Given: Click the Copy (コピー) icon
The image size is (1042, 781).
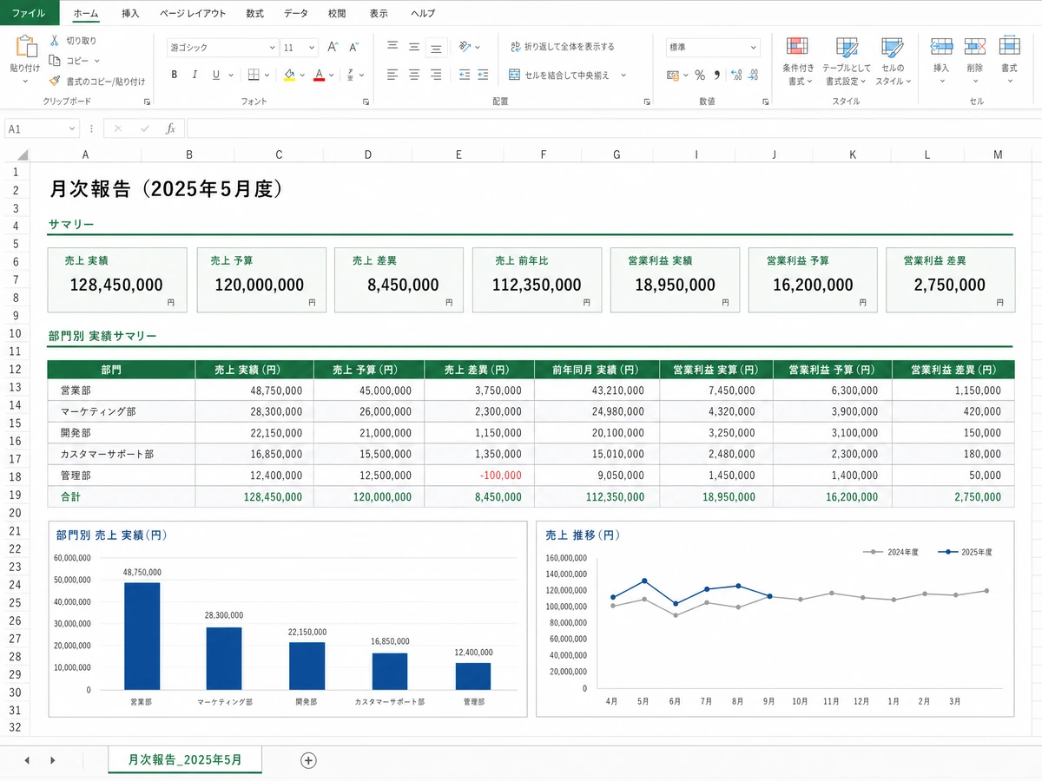Looking at the screenshot, I should pos(54,61).
